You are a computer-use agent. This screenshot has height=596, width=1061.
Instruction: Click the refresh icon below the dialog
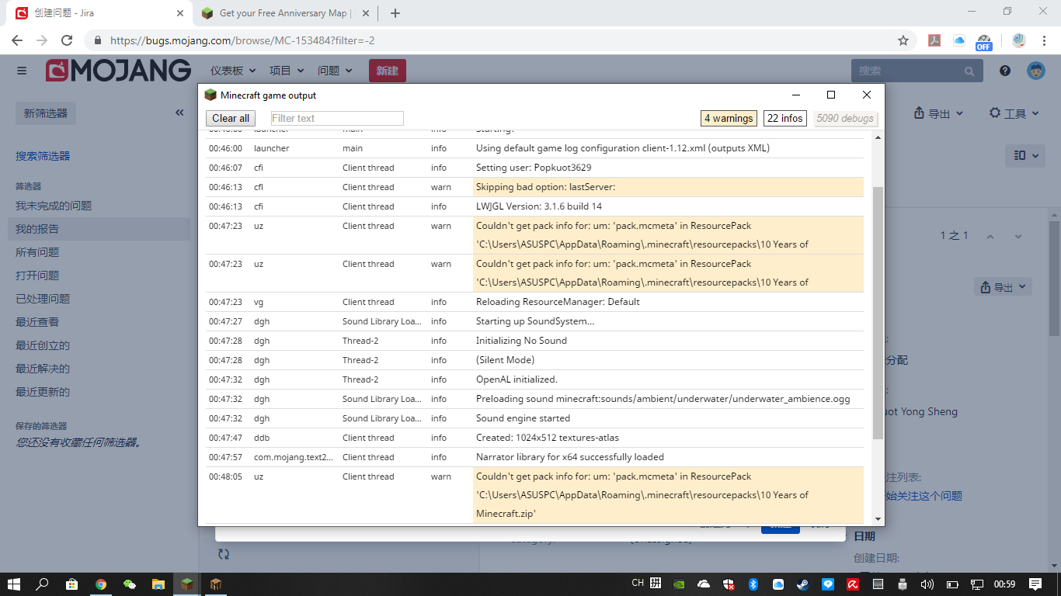pyautogui.click(x=224, y=553)
